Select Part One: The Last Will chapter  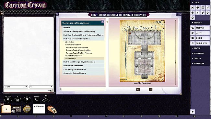point(83,35)
